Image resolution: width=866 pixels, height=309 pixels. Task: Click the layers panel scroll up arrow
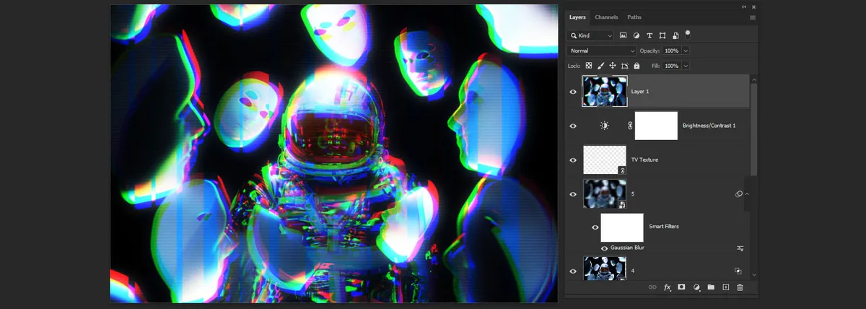tap(754, 79)
